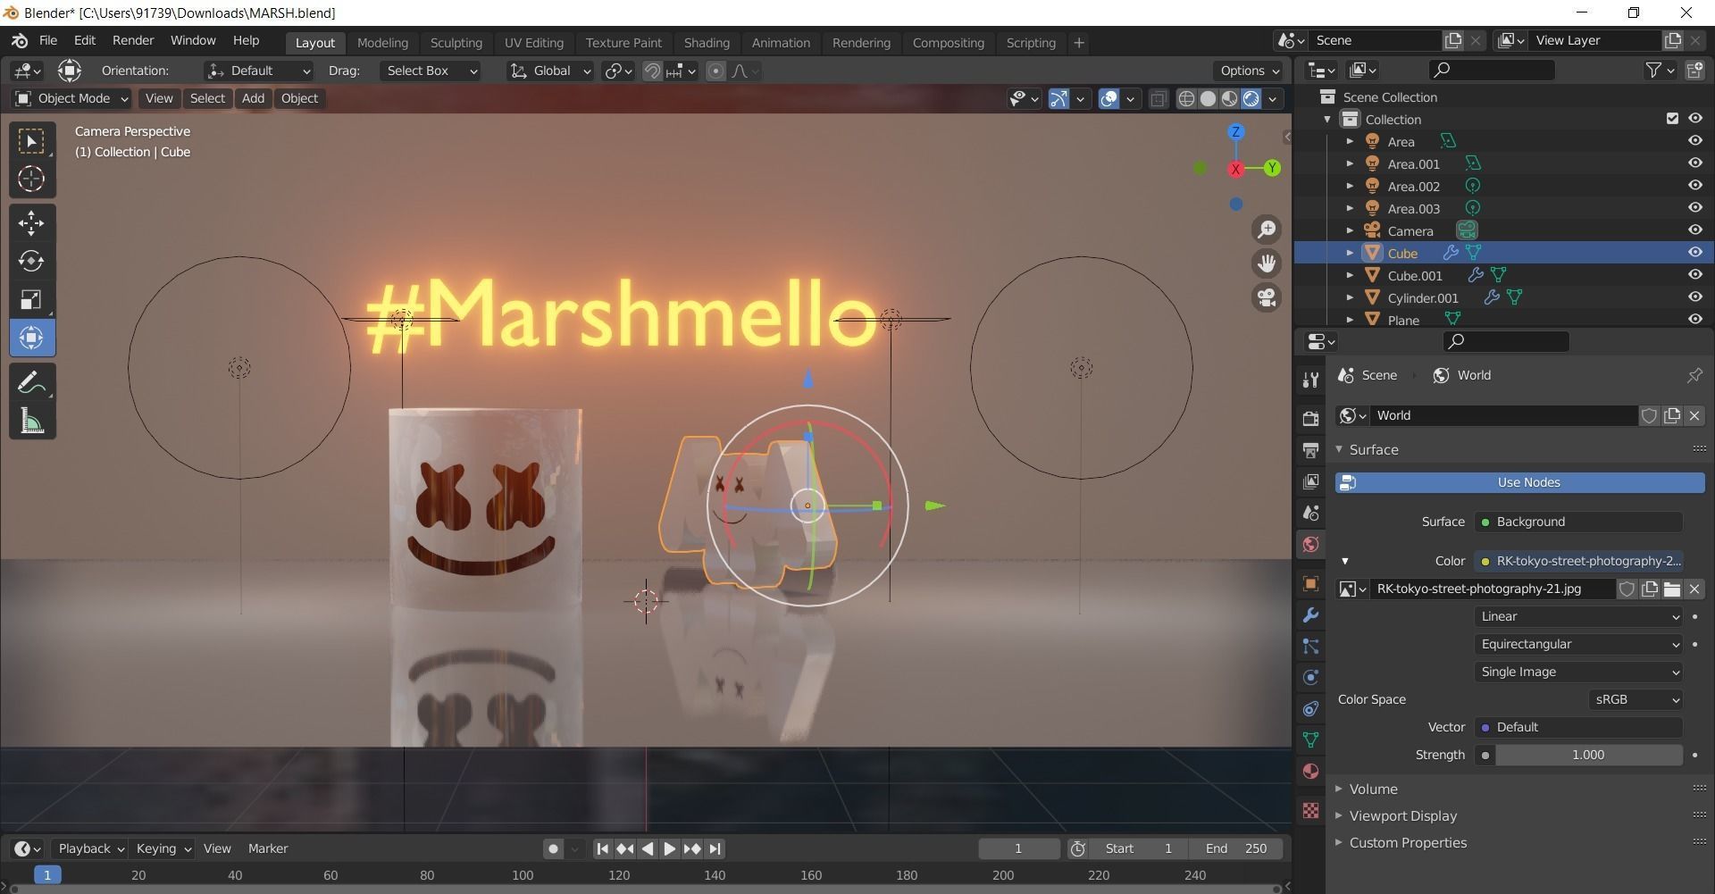Open the Physics properties tab
This screenshot has width=1715, height=894.
coord(1310,677)
